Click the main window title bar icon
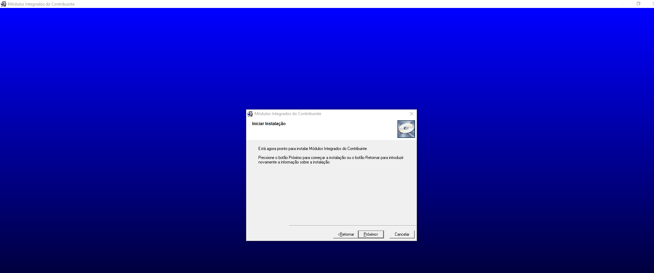654x273 pixels. (3, 4)
